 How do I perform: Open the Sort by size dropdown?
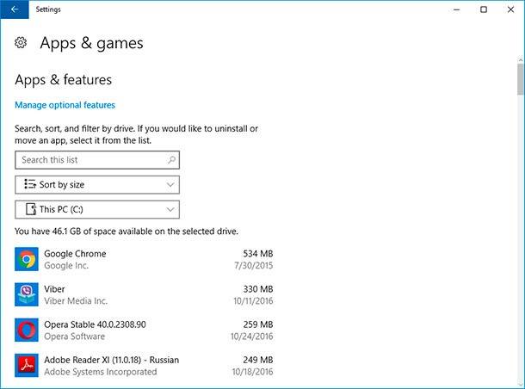click(x=97, y=185)
